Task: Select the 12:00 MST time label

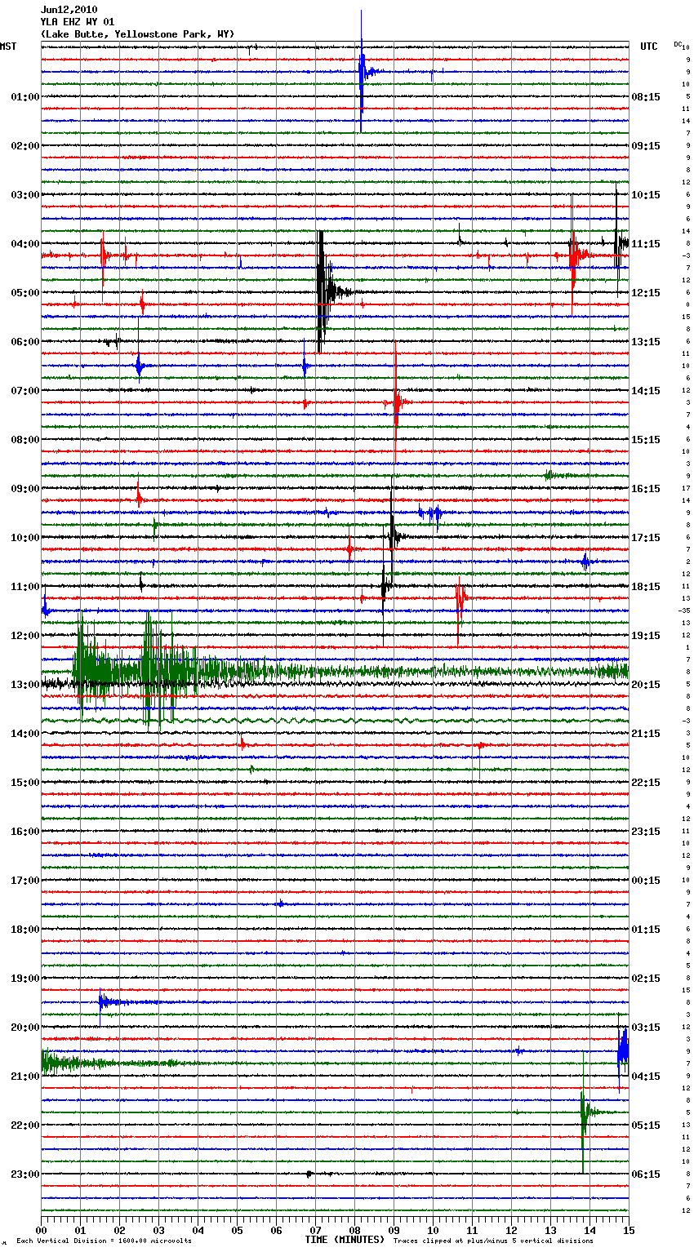Action: pyautogui.click(x=24, y=636)
